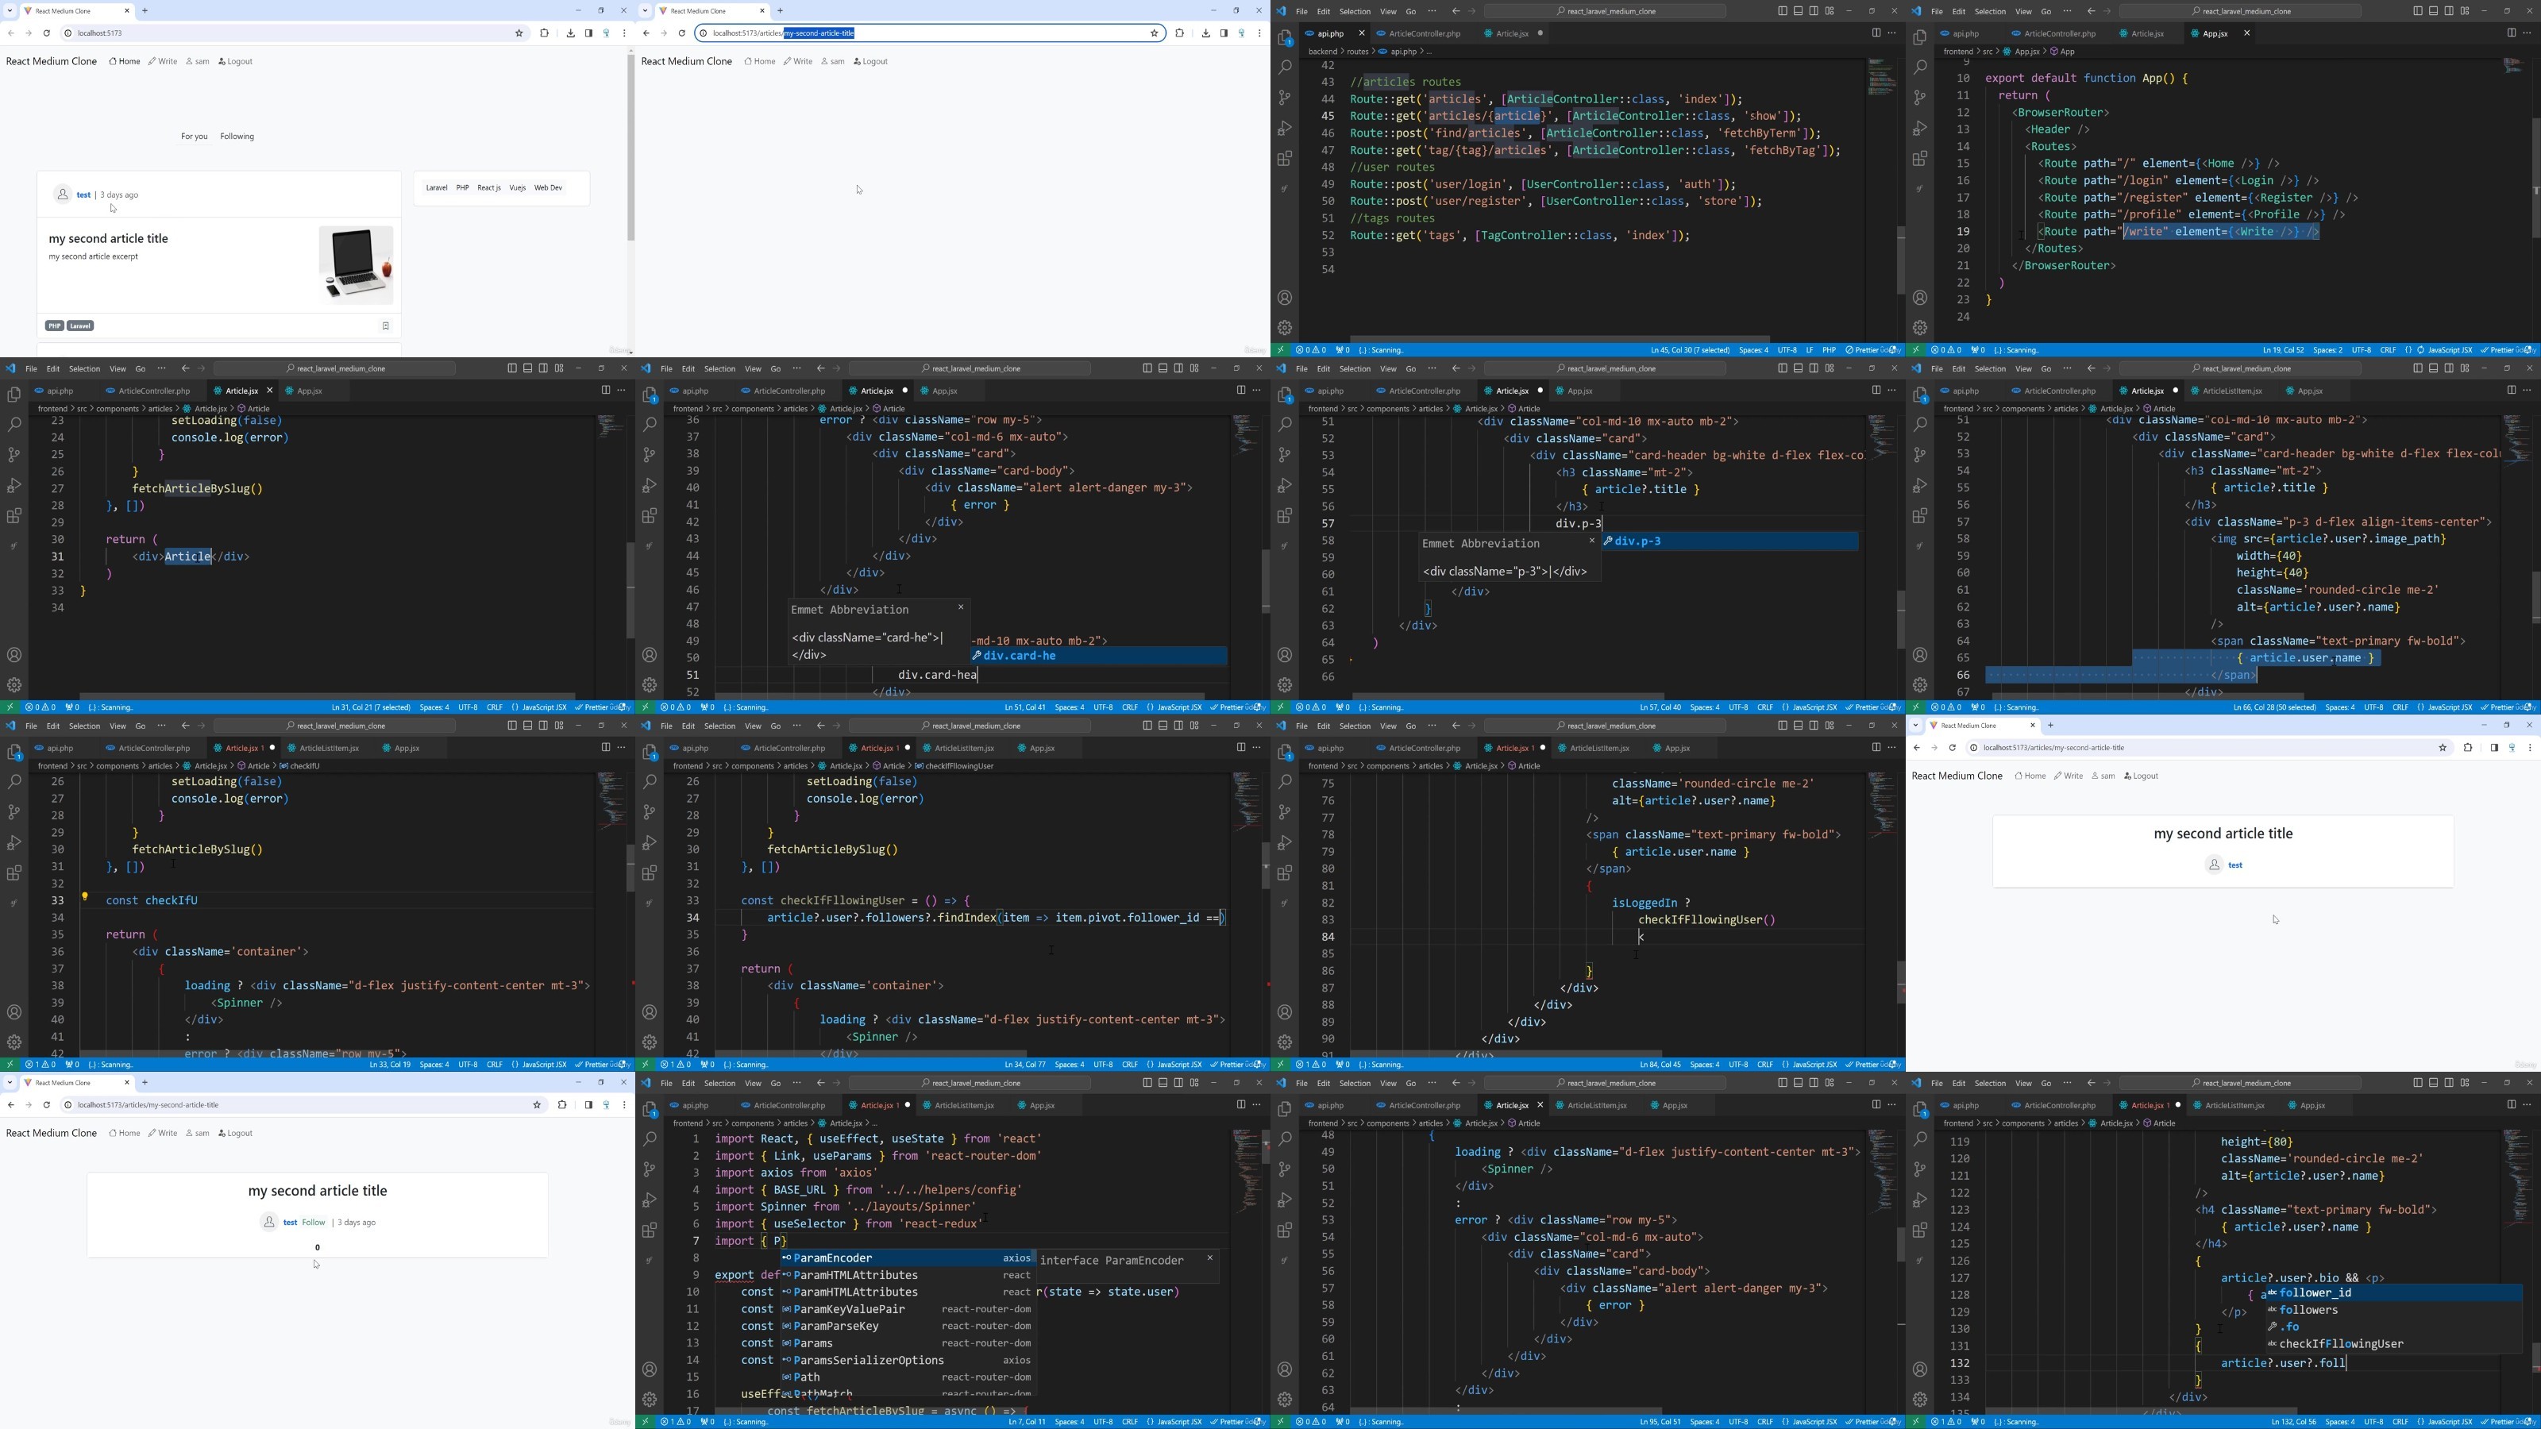View site info in the home feed address bar
The width and height of the screenshot is (2541, 1429).
point(68,33)
